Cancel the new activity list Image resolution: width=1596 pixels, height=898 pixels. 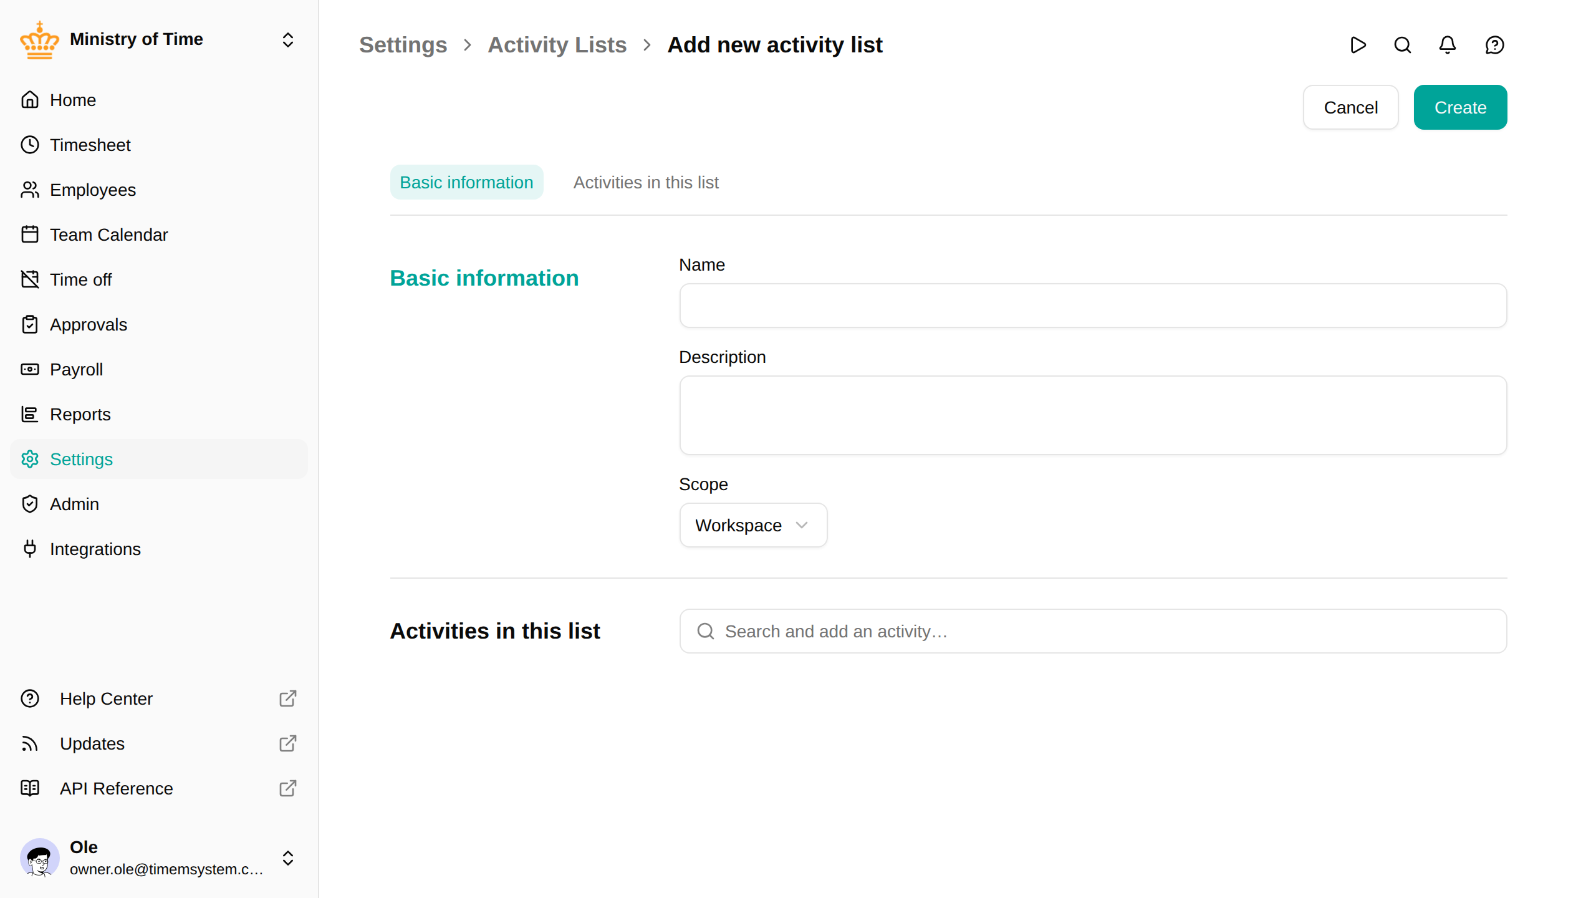tap(1350, 107)
